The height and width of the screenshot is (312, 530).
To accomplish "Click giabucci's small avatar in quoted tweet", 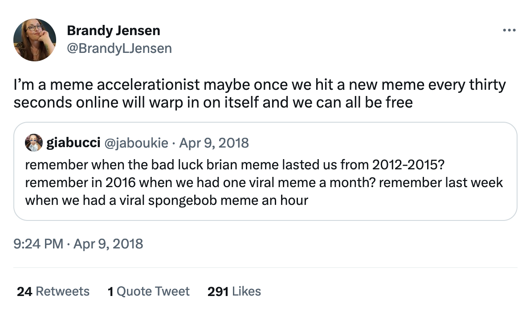I will click(x=34, y=143).
